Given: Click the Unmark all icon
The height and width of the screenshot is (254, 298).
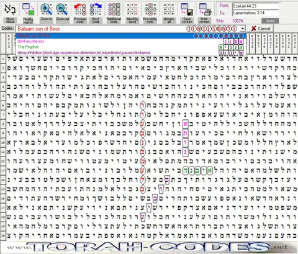Looking at the screenshot, I should [x=169, y=9].
